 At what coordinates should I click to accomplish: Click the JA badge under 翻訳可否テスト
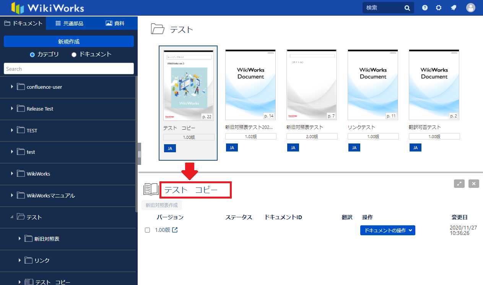pos(415,148)
